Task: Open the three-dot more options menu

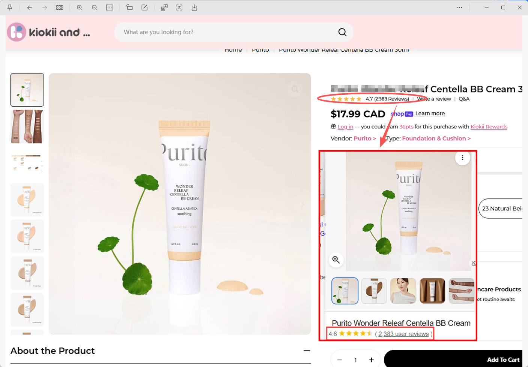Action: pos(459,7)
